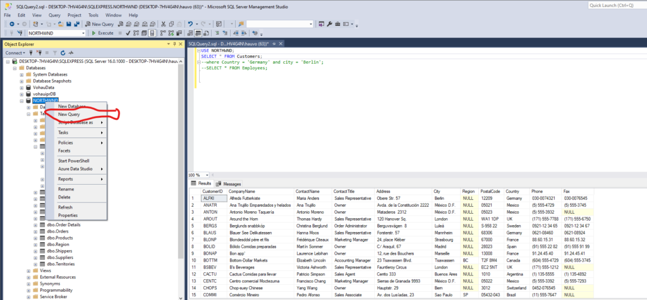Click Disconnect plug icon in Object Explorer
Image resolution: width=647 pixels, height=300 pixels.
[40, 53]
